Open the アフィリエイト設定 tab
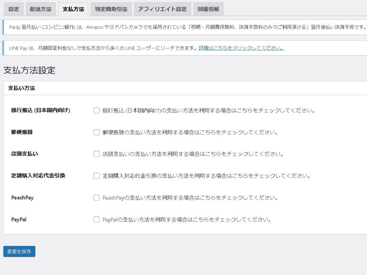 pos(162,9)
